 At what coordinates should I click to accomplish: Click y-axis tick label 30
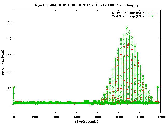9,55
